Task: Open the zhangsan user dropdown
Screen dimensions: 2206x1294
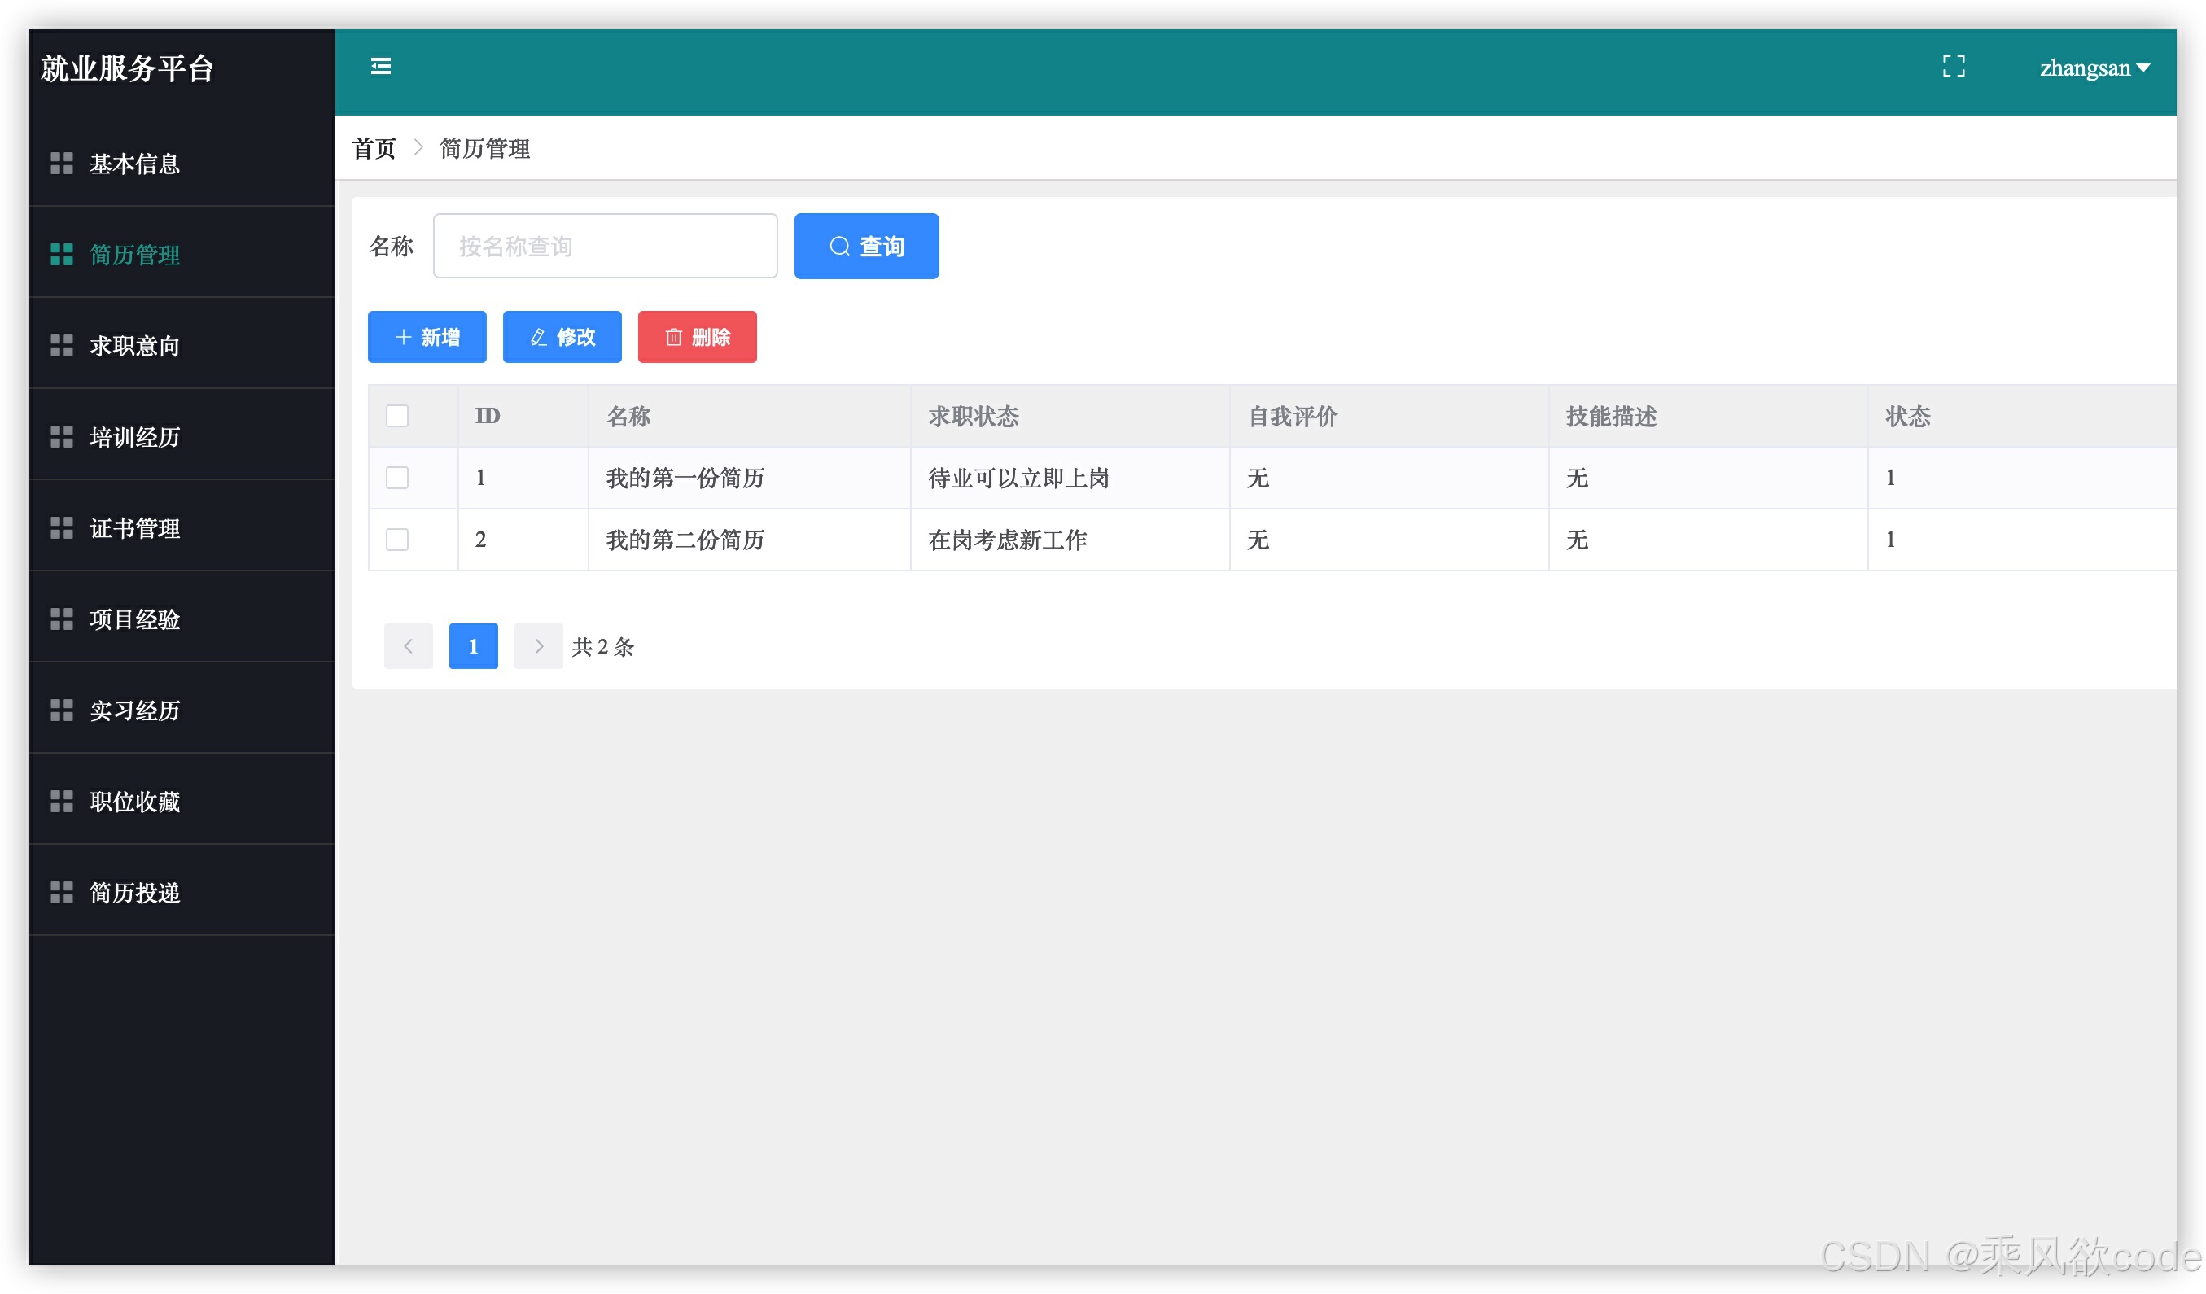Action: point(2094,68)
